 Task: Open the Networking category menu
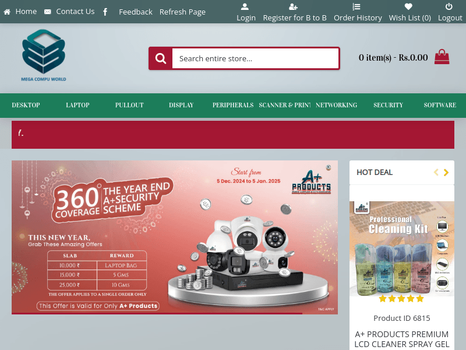coord(336,105)
